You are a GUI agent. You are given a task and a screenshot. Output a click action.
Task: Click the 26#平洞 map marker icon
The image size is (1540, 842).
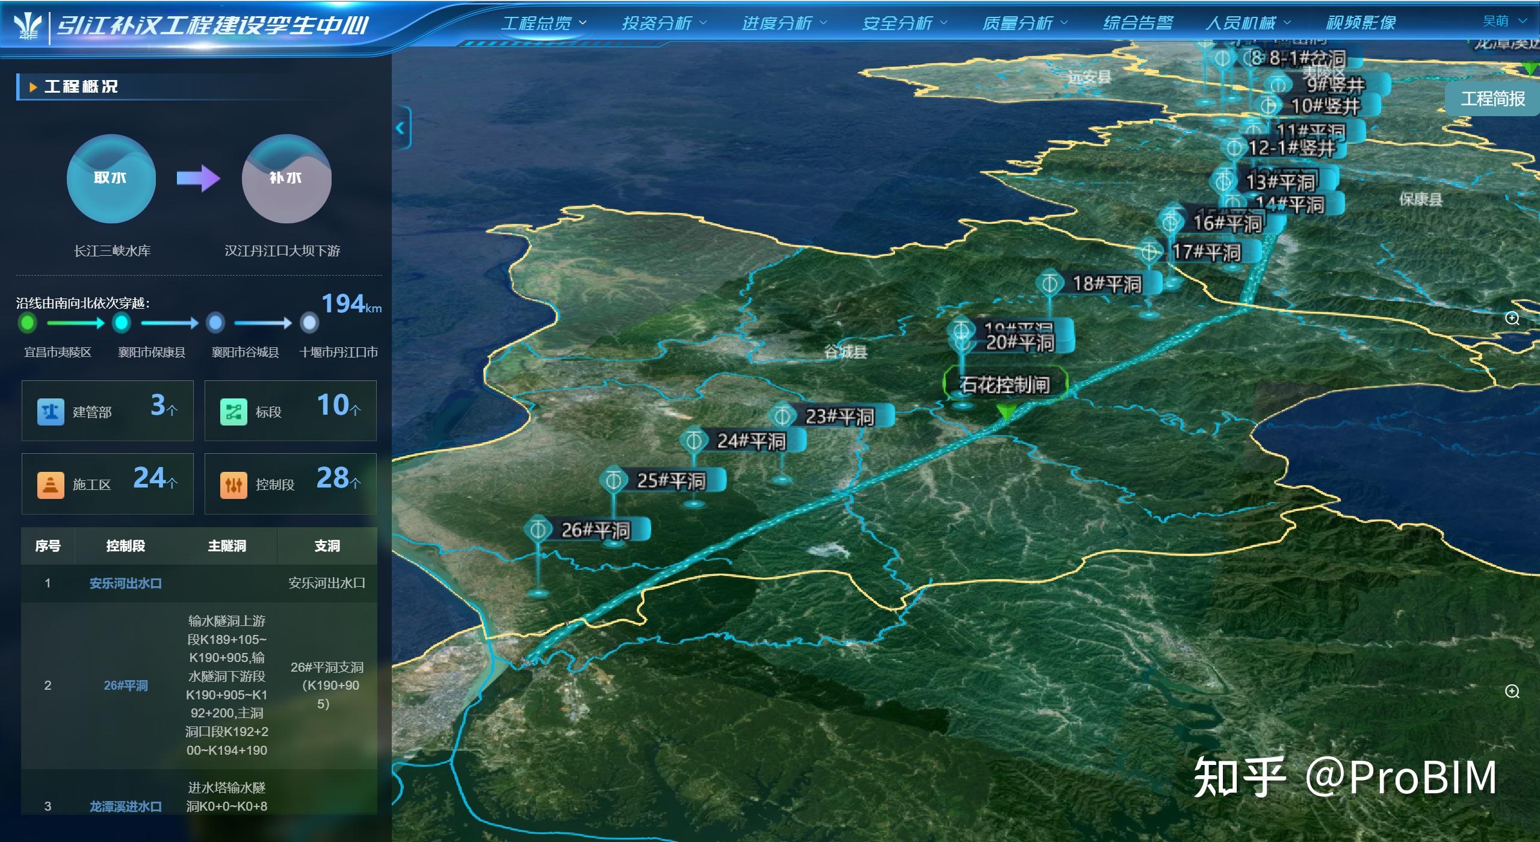click(x=537, y=530)
